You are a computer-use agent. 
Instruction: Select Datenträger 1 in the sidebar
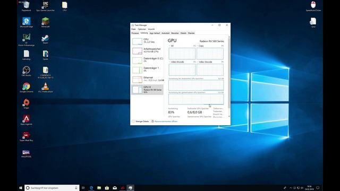(148, 70)
